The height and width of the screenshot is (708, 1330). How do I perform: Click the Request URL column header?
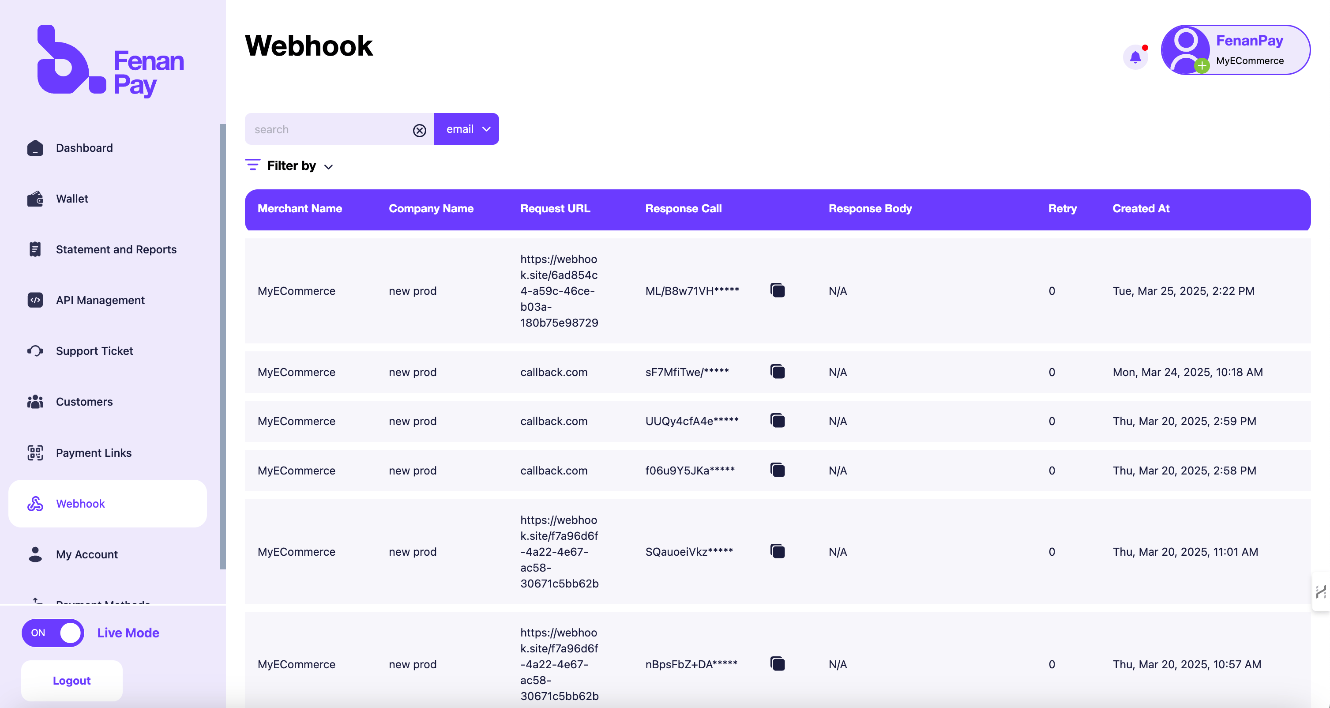tap(555, 209)
